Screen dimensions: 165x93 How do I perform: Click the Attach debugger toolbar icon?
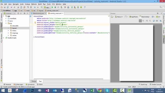[x=61, y=7]
